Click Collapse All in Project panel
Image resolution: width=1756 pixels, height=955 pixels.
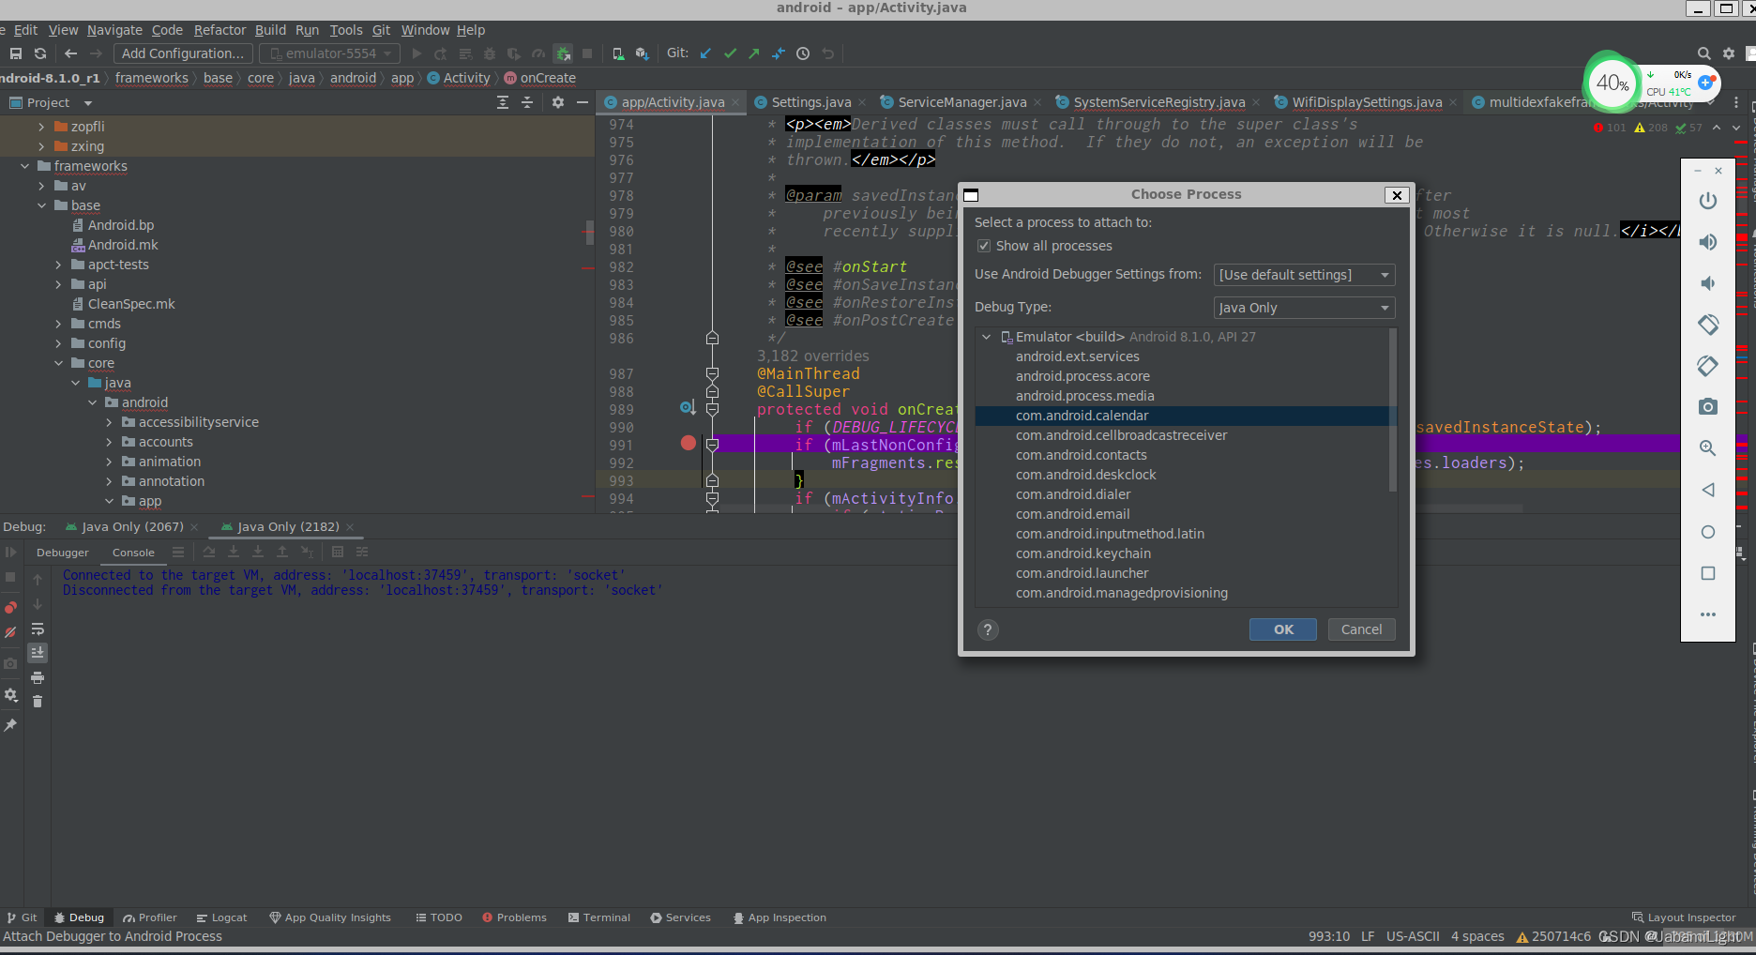coord(527,102)
